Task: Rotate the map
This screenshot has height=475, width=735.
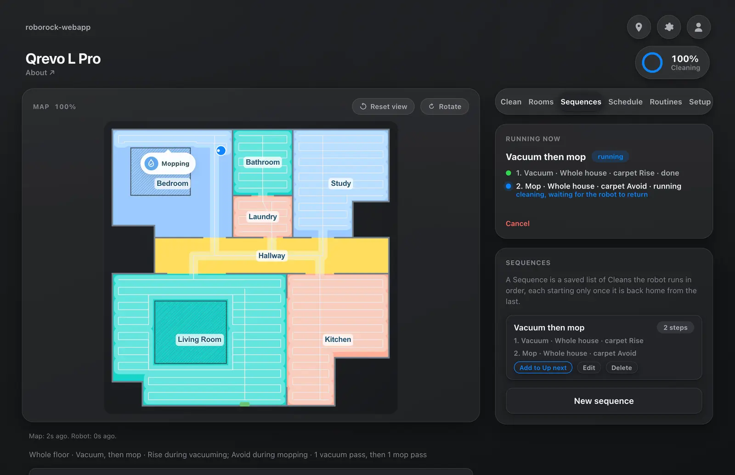Action: [444, 106]
